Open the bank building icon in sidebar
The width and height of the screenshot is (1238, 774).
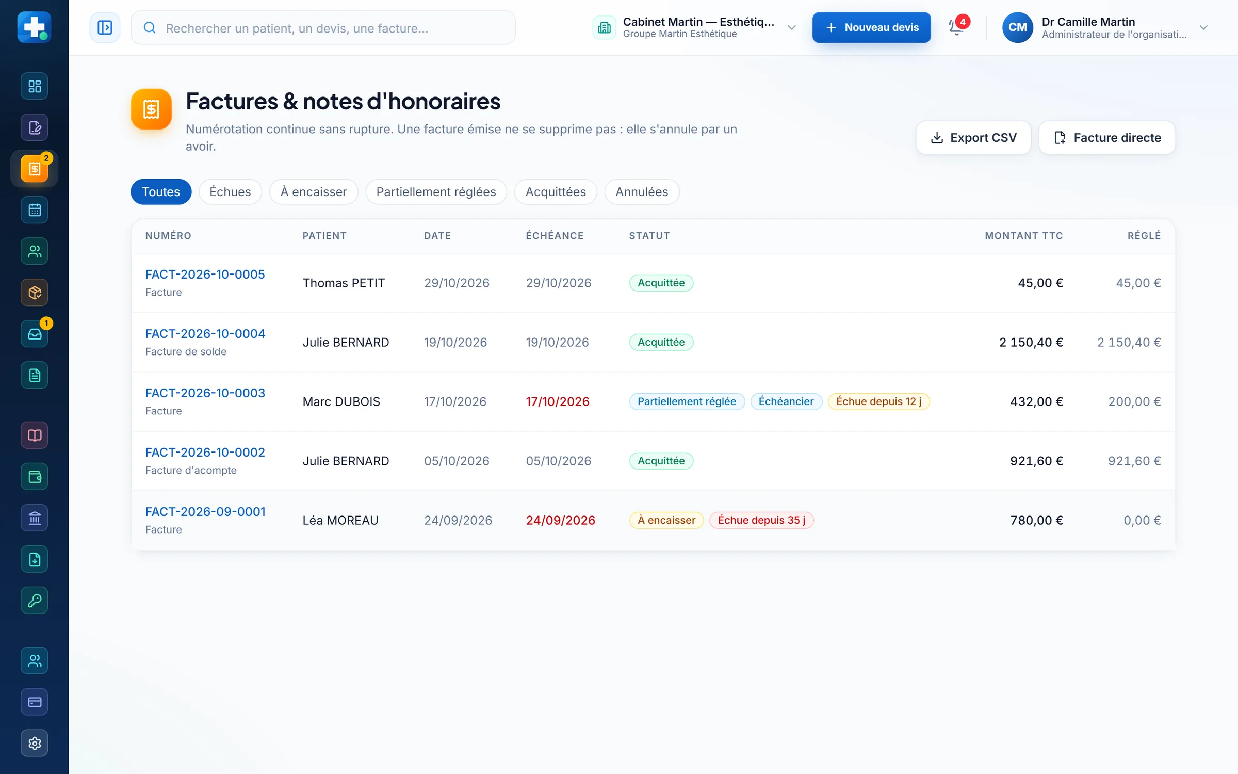tap(35, 518)
